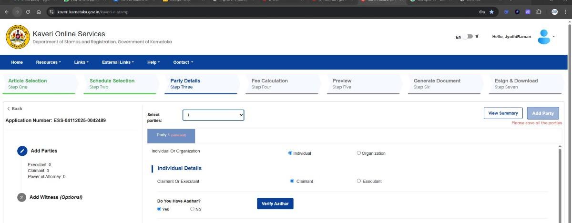
Task: Select No for Do You Have Aadhar
Action: tap(193, 209)
